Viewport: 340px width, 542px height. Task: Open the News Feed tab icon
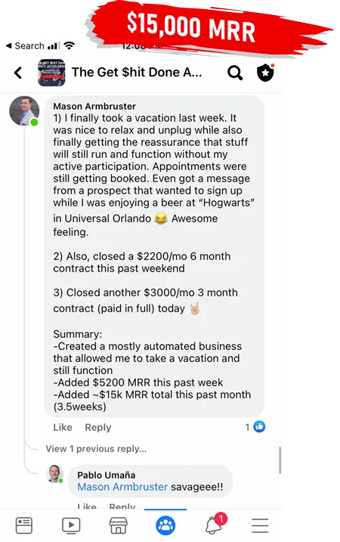[24, 525]
